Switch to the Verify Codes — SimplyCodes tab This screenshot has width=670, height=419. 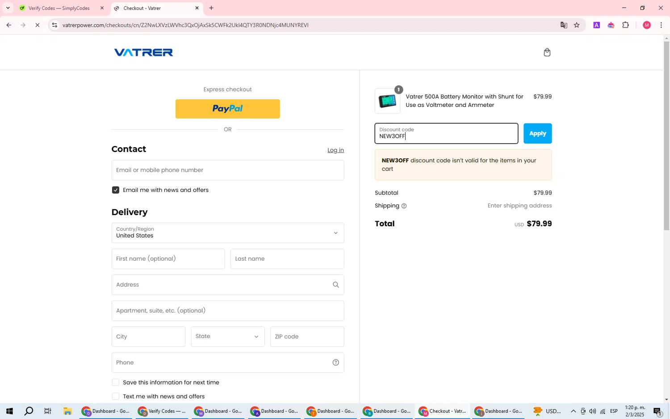62,8
